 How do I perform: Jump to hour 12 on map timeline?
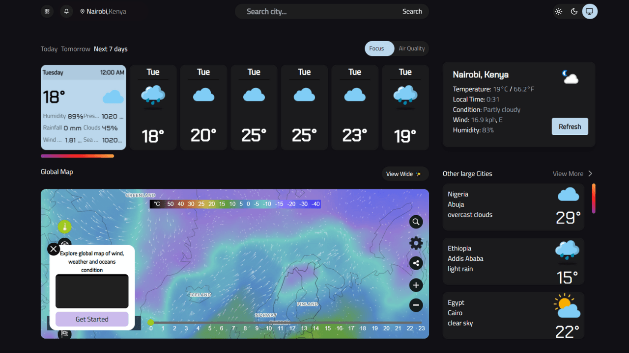click(x=292, y=328)
